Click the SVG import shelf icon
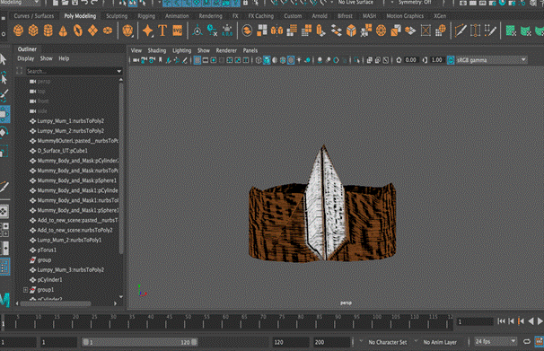Image resolution: width=544 pixels, height=351 pixels. tap(177, 31)
